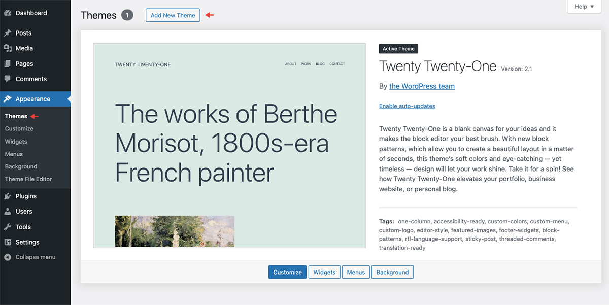Enable auto-updates for Twenty Twenty-One
This screenshot has height=305, width=609.
click(x=407, y=106)
